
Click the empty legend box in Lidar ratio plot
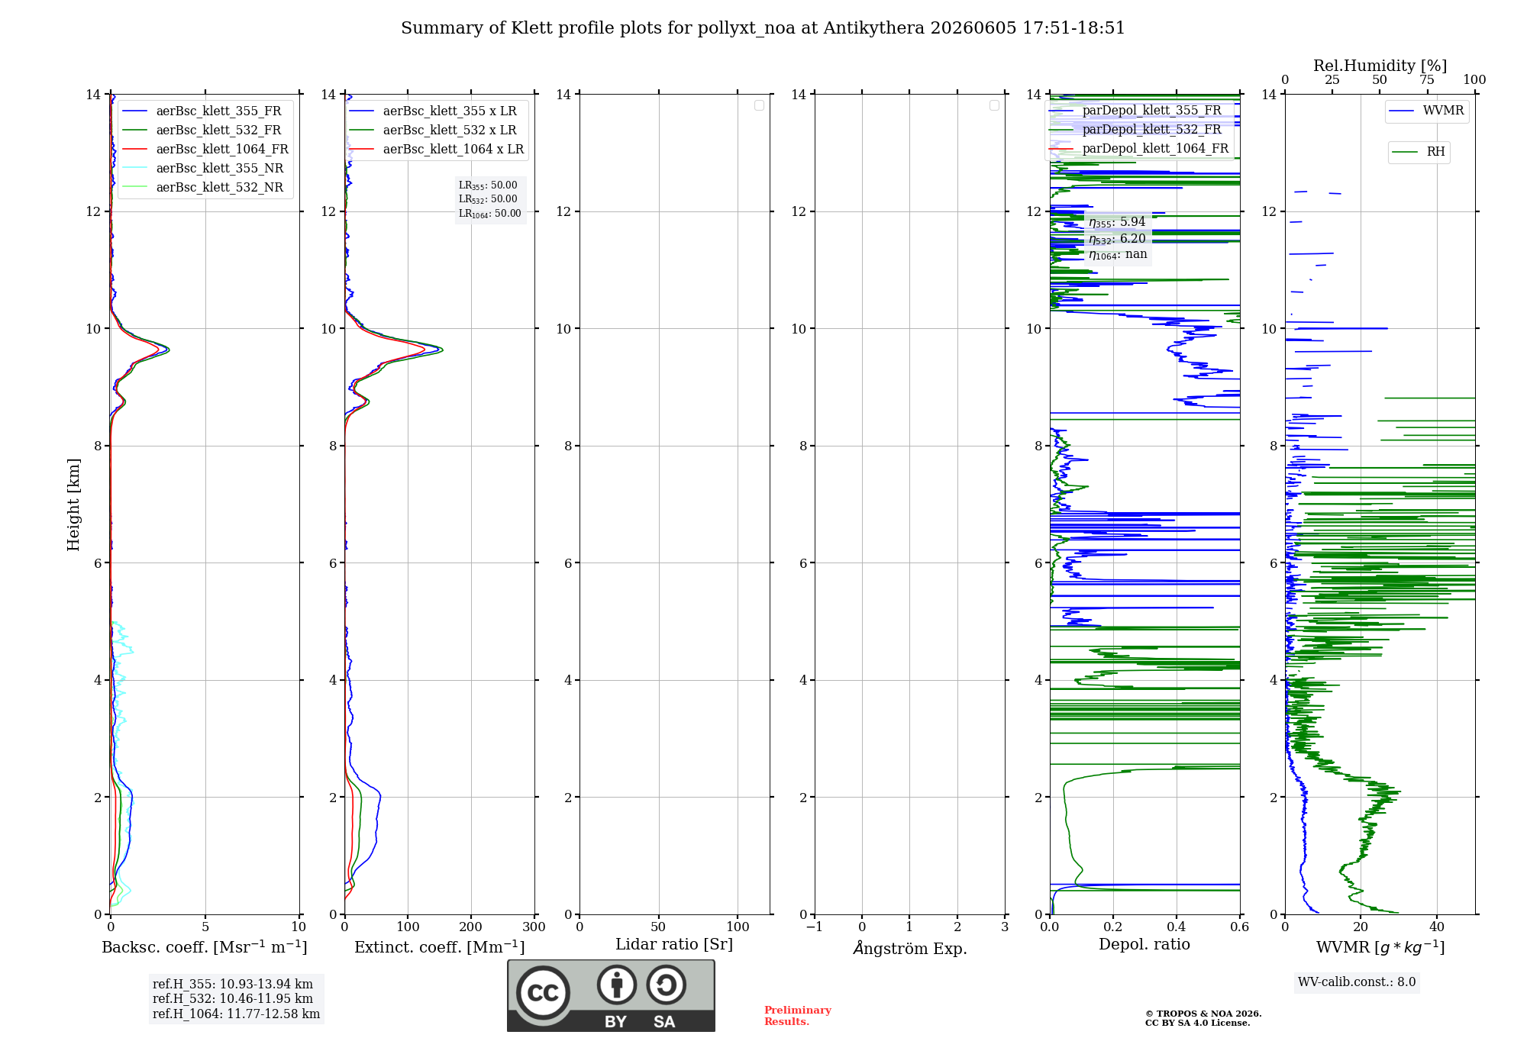(759, 105)
